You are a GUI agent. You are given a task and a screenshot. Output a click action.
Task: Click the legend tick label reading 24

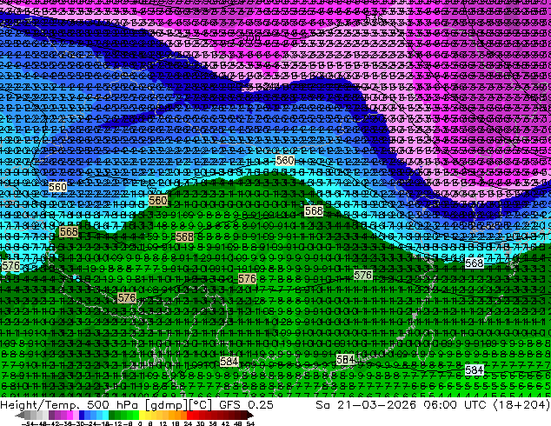[188, 424]
